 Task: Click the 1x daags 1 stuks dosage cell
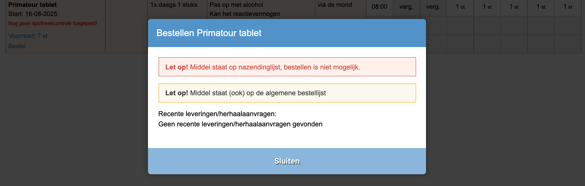click(174, 5)
